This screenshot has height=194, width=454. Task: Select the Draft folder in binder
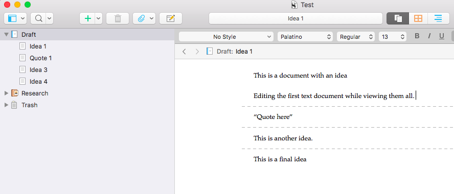(x=87, y=34)
